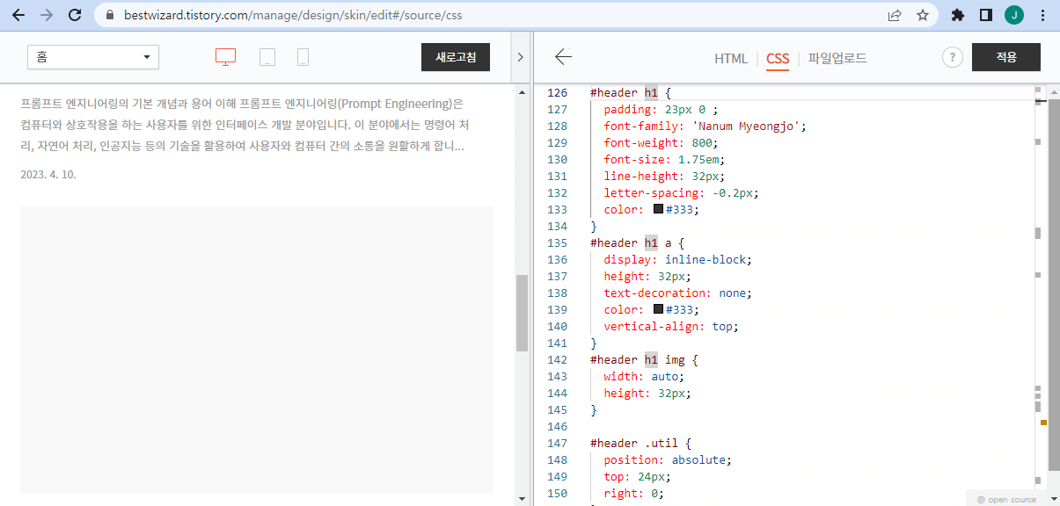The image size is (1060, 506).
Task: Open the 홈 page selector dropdown
Action: tap(92, 55)
